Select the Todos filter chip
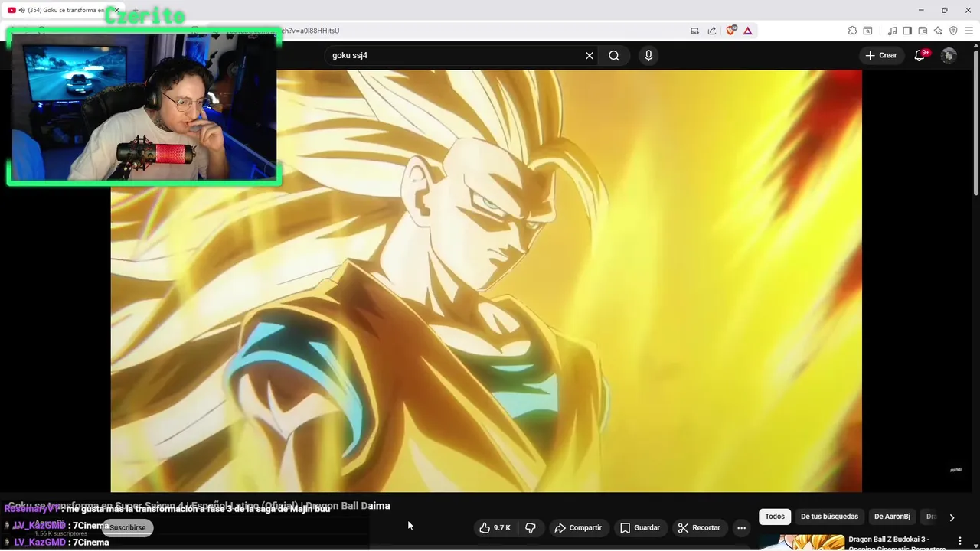 pos(775,517)
